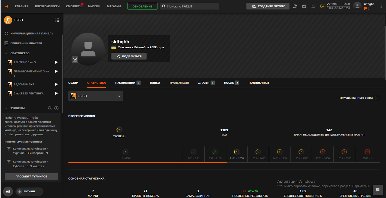
Task: Click the level 4 icon under ПРОГРЕСС УРОВНЯ
Action: (119, 130)
